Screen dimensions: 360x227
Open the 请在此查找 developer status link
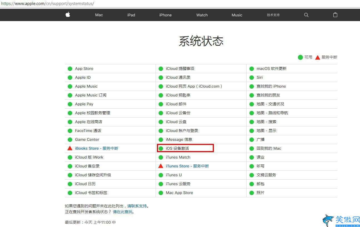click(x=122, y=212)
